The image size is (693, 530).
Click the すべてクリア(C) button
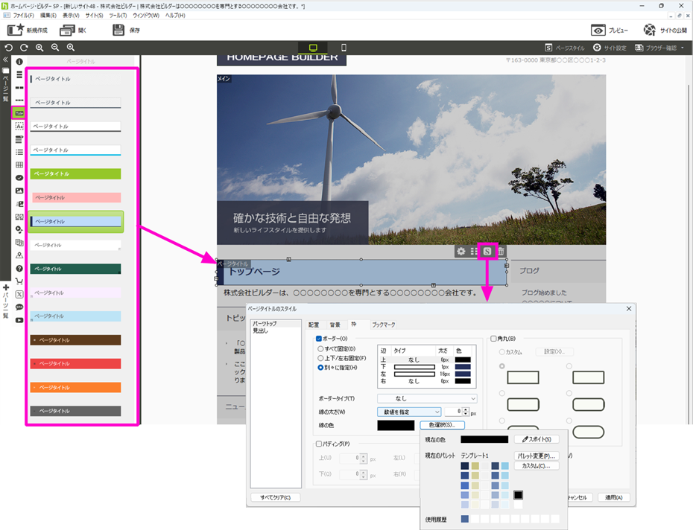pos(276,497)
